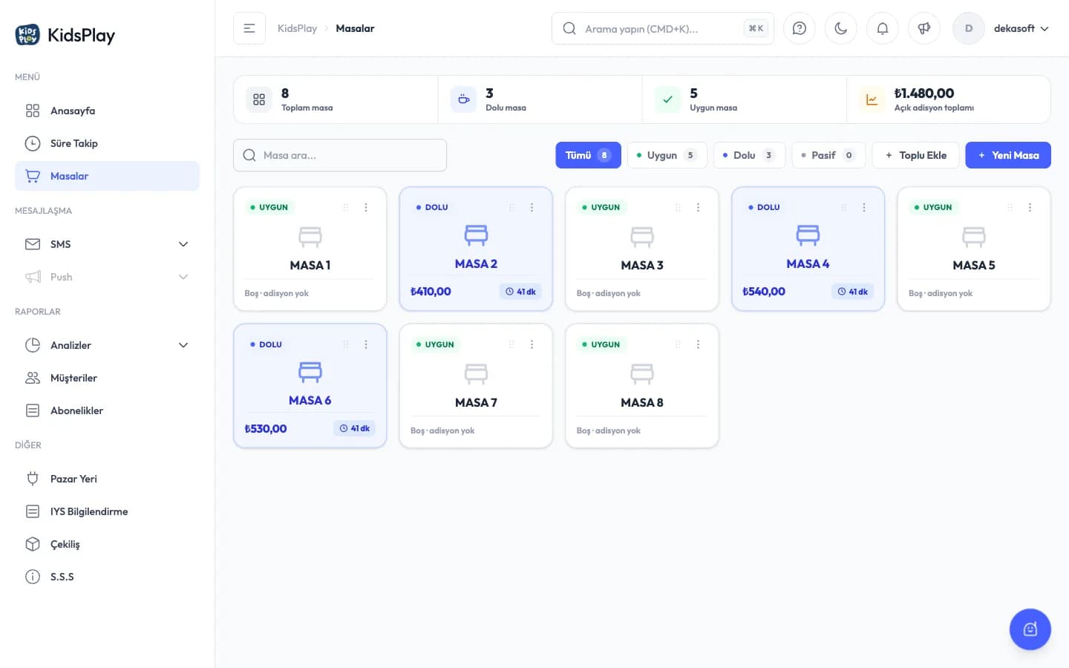Expand the Push submenu chevron
Screen dimensions: 1069x668
[x=183, y=277]
